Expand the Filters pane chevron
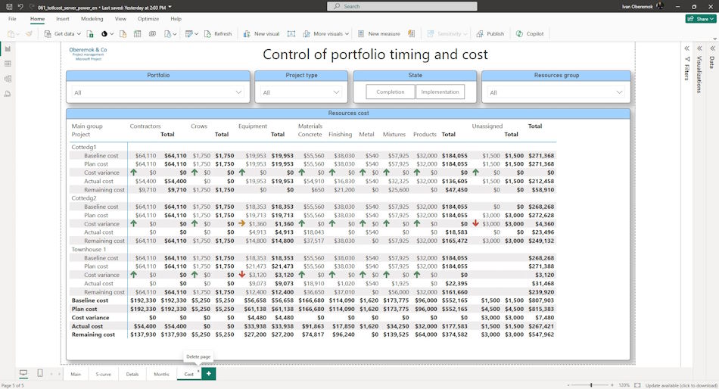This screenshot has width=719, height=389. pos(687,48)
